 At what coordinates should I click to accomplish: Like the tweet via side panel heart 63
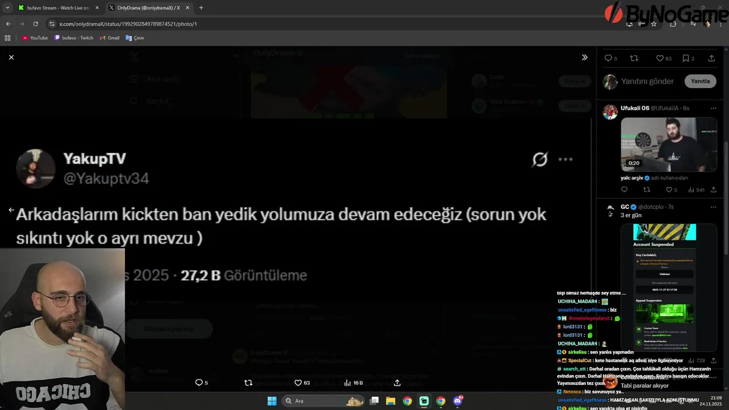coord(664,58)
